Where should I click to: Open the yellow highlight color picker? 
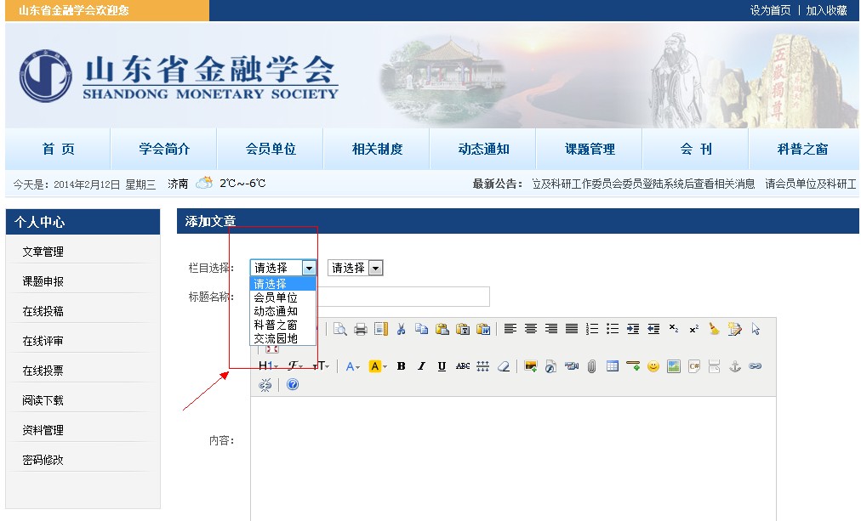tap(378, 366)
